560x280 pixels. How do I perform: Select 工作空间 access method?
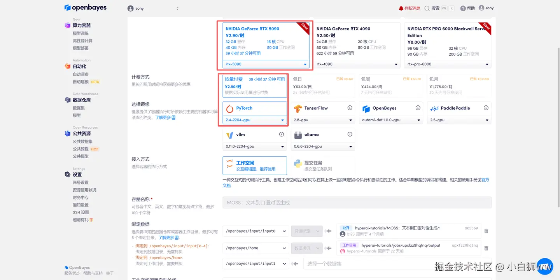pos(255,166)
